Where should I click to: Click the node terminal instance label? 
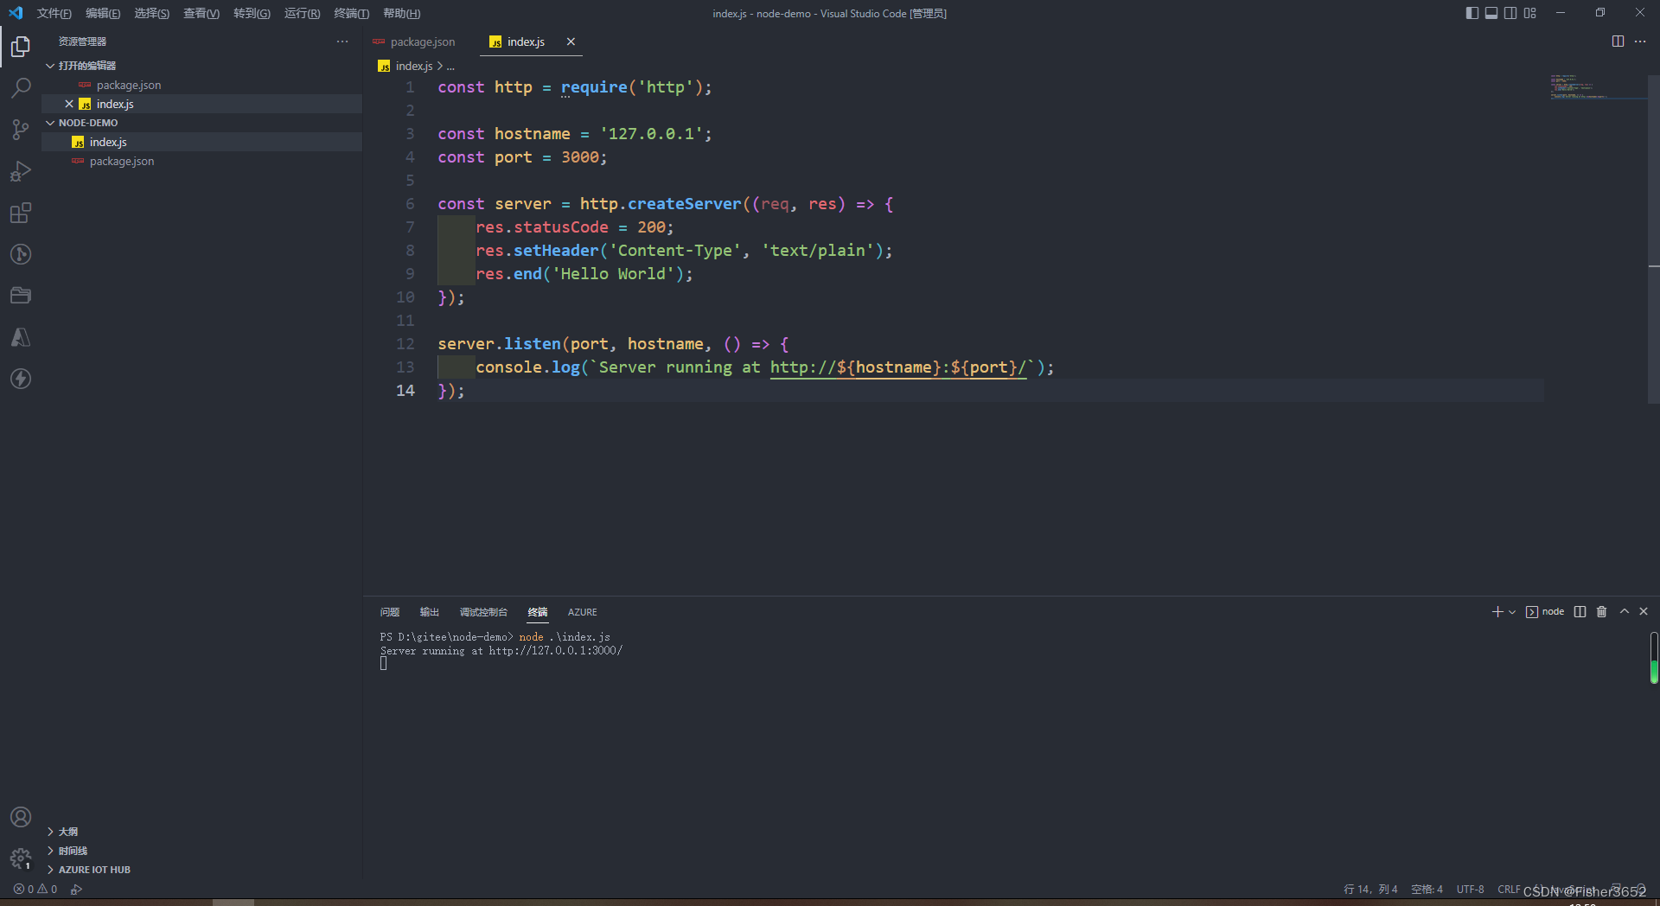1545,612
